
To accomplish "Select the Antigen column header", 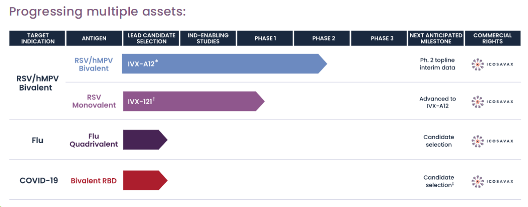I will 94,39.
